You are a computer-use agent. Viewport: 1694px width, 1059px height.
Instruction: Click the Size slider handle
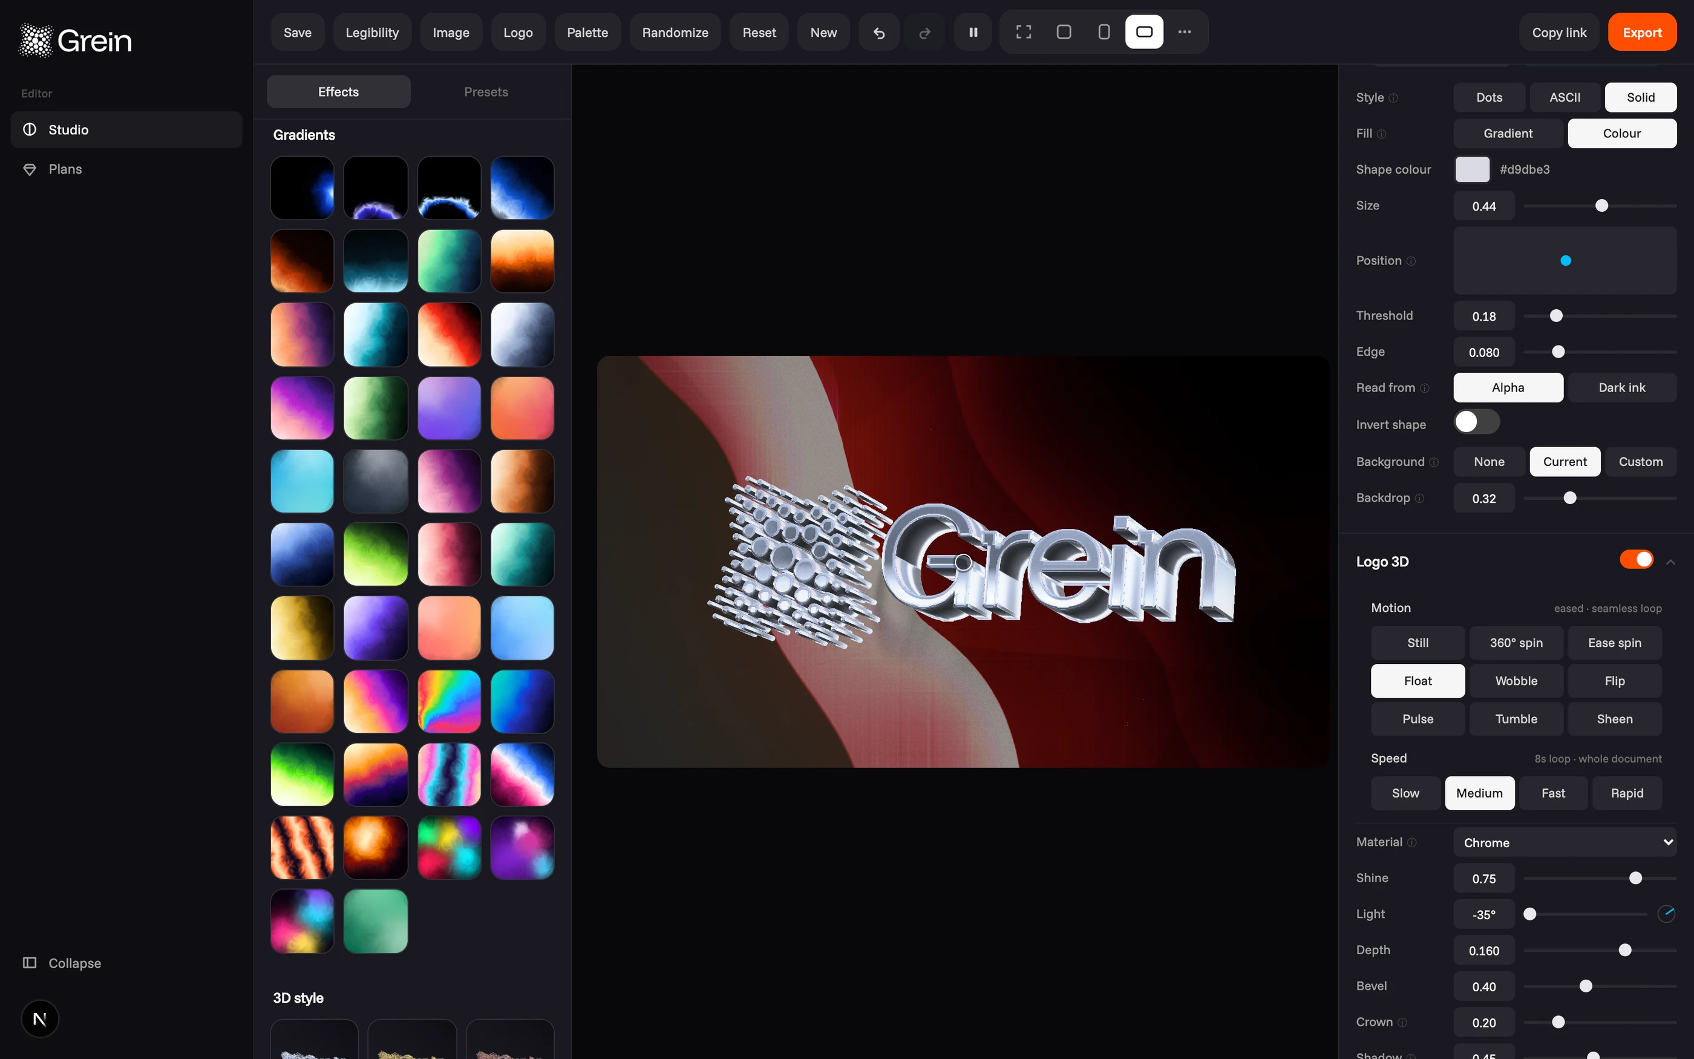point(1601,206)
